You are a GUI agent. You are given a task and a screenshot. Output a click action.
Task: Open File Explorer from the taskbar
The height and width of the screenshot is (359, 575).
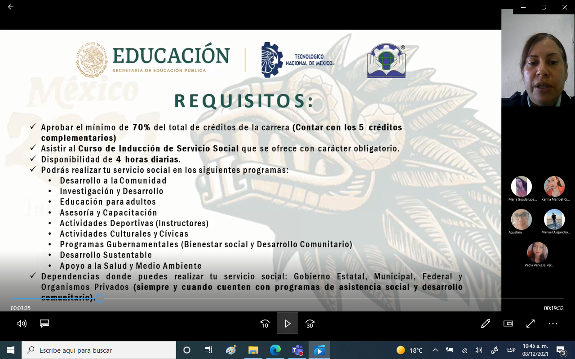click(x=253, y=350)
